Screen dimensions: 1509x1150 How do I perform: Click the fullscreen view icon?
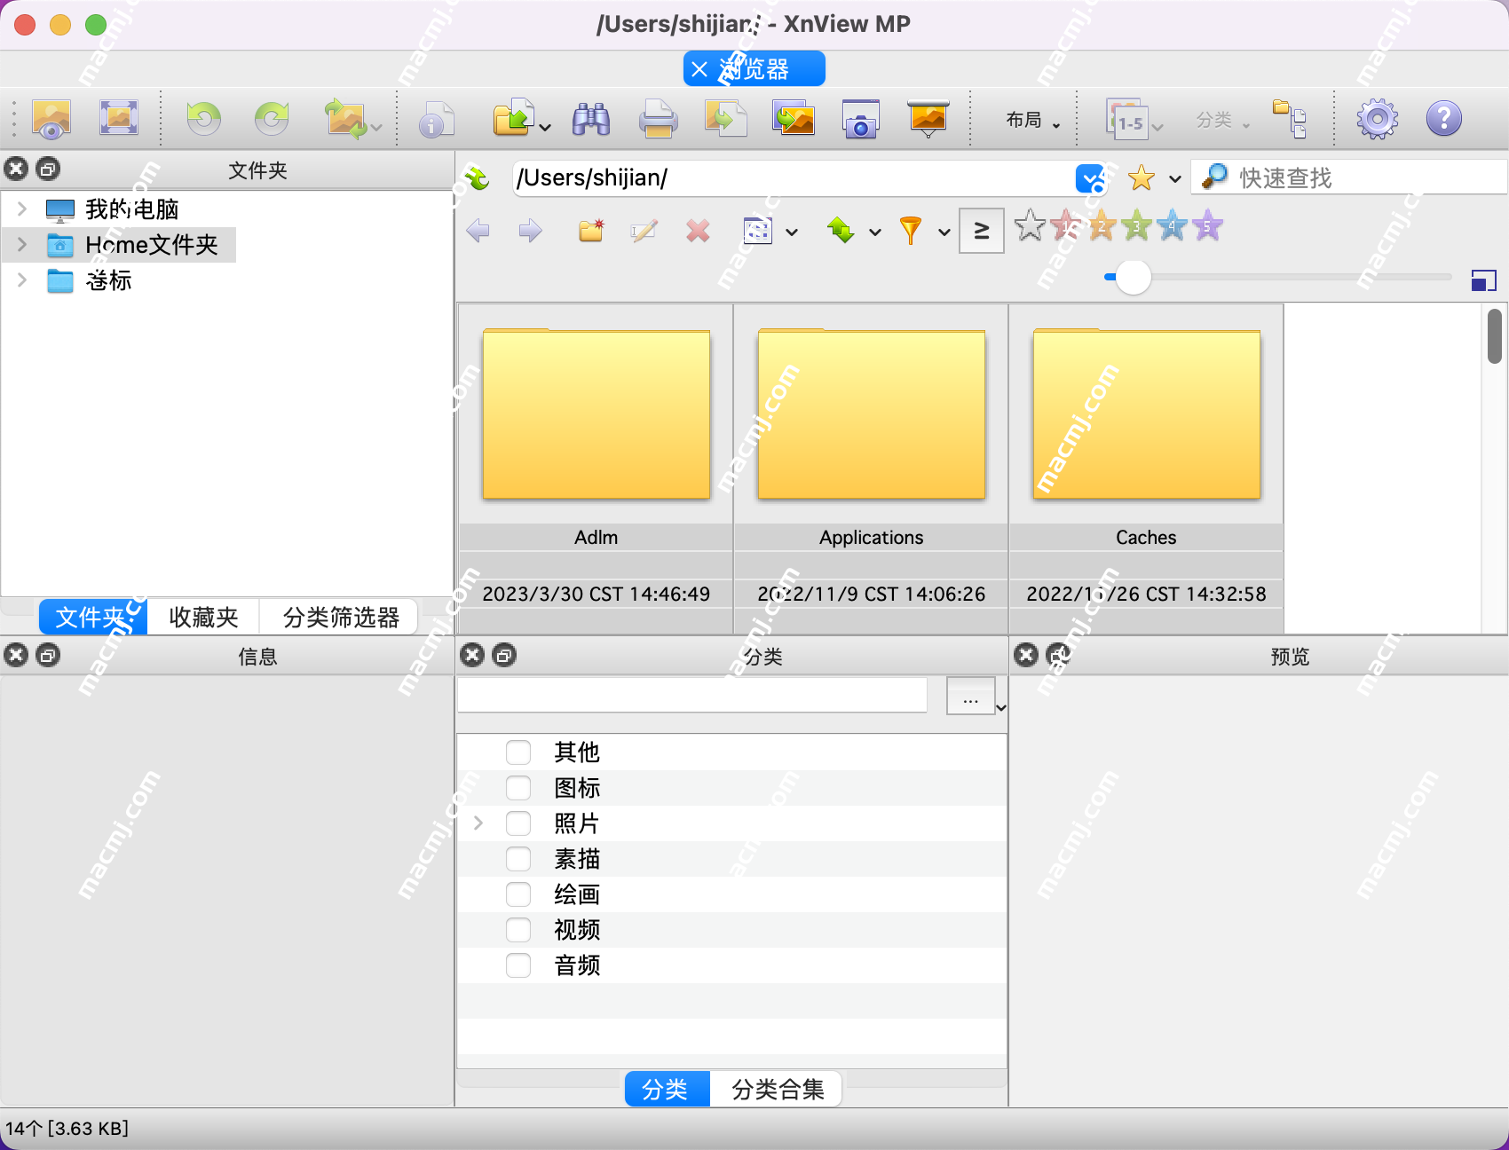118,118
